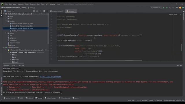185x104 pixels.
Task: Click the Run button in the top toolbar
Action: pos(164,8)
